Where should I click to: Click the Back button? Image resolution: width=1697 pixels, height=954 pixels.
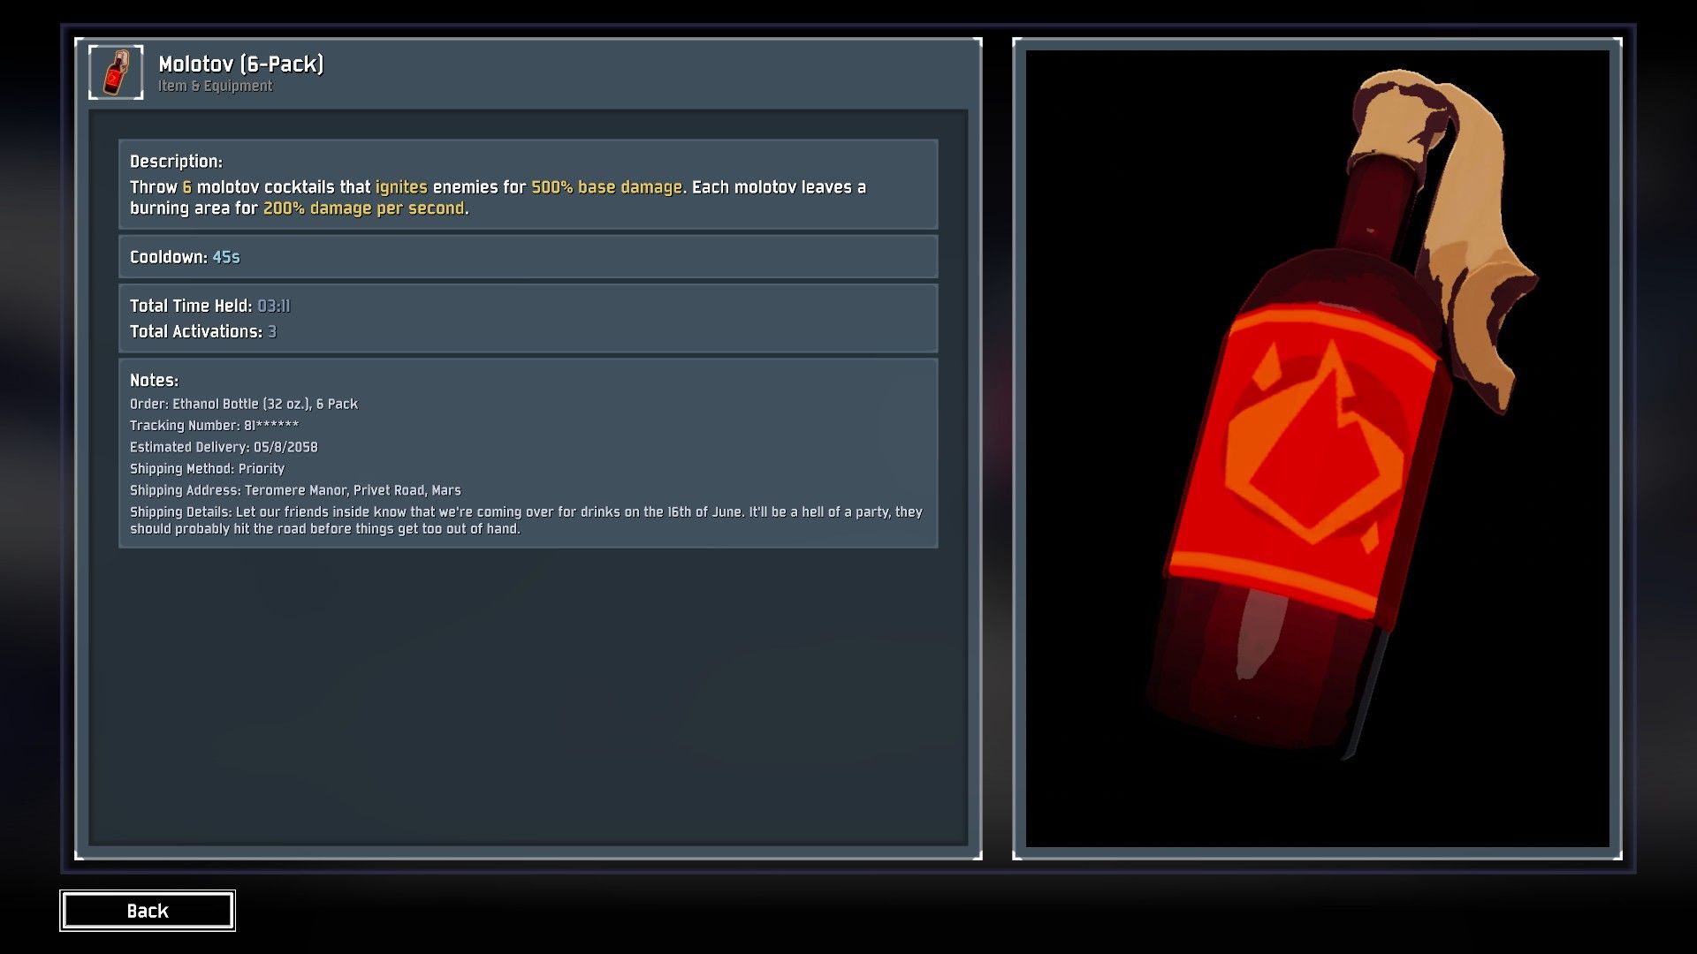click(148, 911)
